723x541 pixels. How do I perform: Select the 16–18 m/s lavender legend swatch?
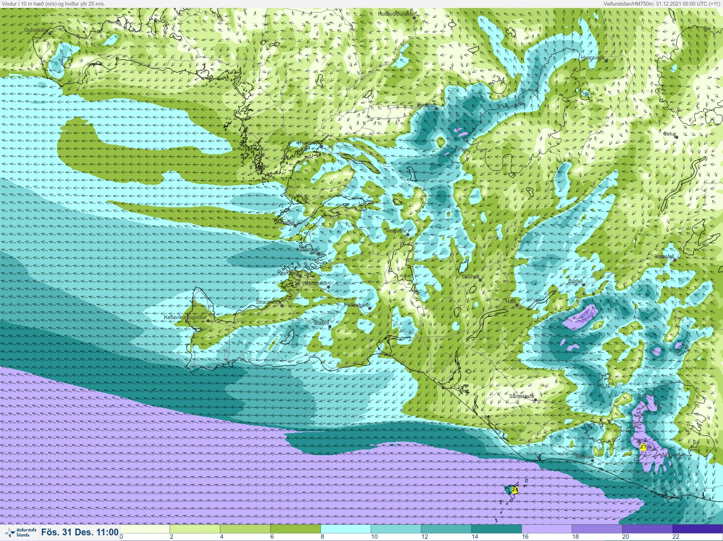547,530
